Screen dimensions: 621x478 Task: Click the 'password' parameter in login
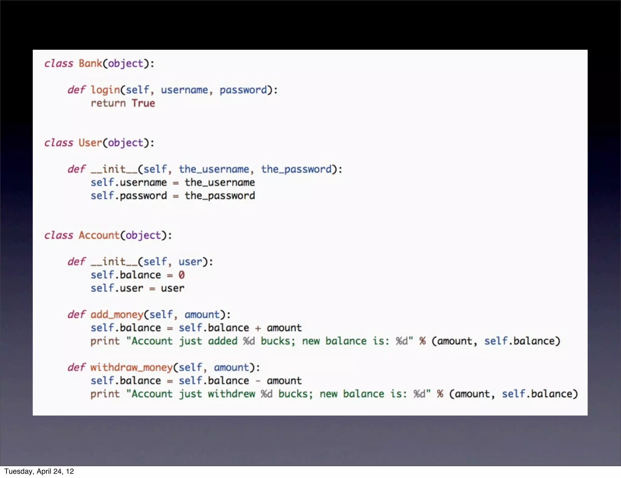(243, 90)
